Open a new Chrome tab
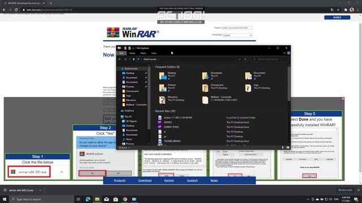This screenshot has width=362, height=203. (51, 3)
